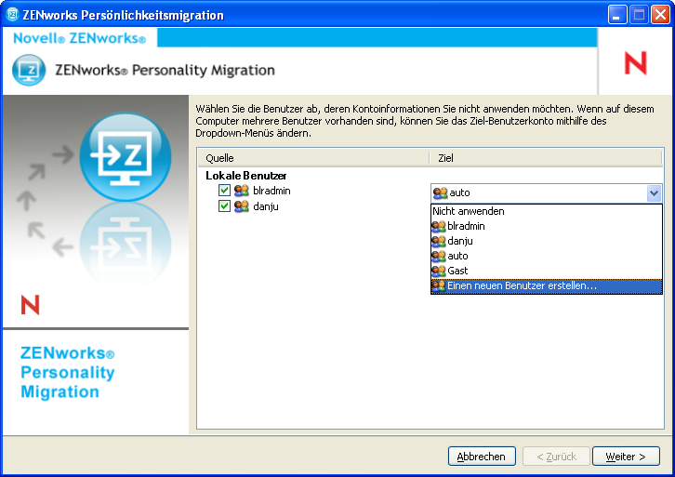Click the Zurück button
Image resolution: width=675 pixels, height=477 pixels.
[x=556, y=457]
